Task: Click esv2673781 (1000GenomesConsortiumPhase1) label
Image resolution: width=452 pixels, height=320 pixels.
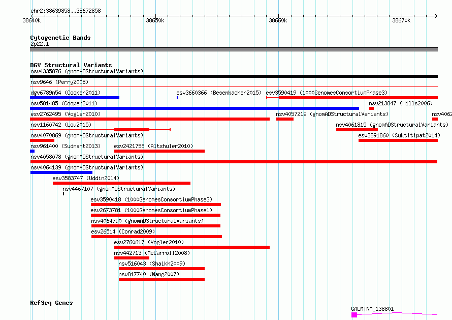Action: (151, 210)
